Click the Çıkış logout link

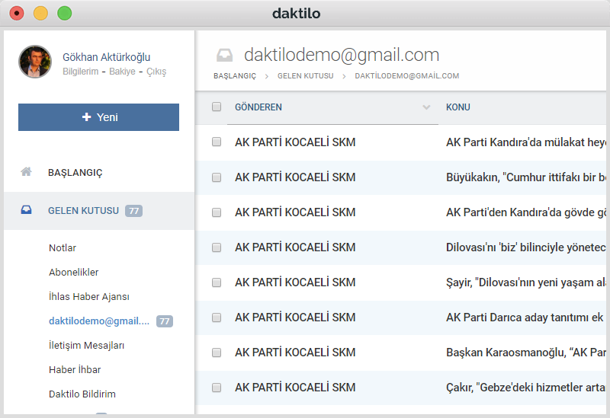156,72
